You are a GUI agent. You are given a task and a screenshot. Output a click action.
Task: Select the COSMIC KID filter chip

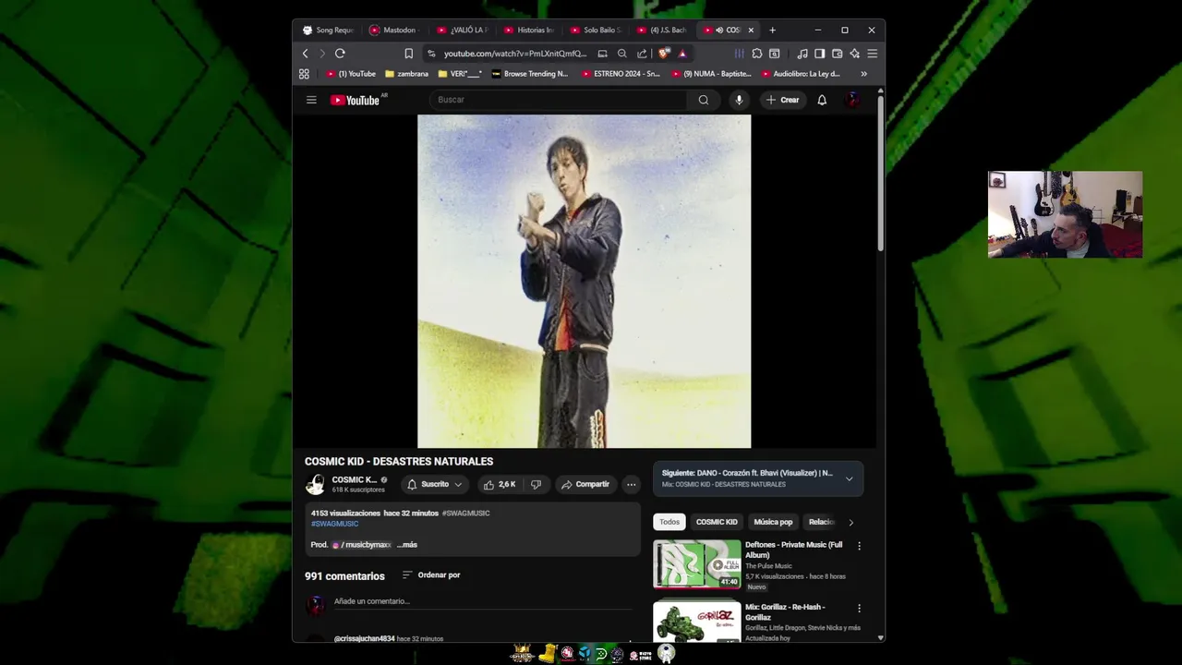click(x=717, y=522)
